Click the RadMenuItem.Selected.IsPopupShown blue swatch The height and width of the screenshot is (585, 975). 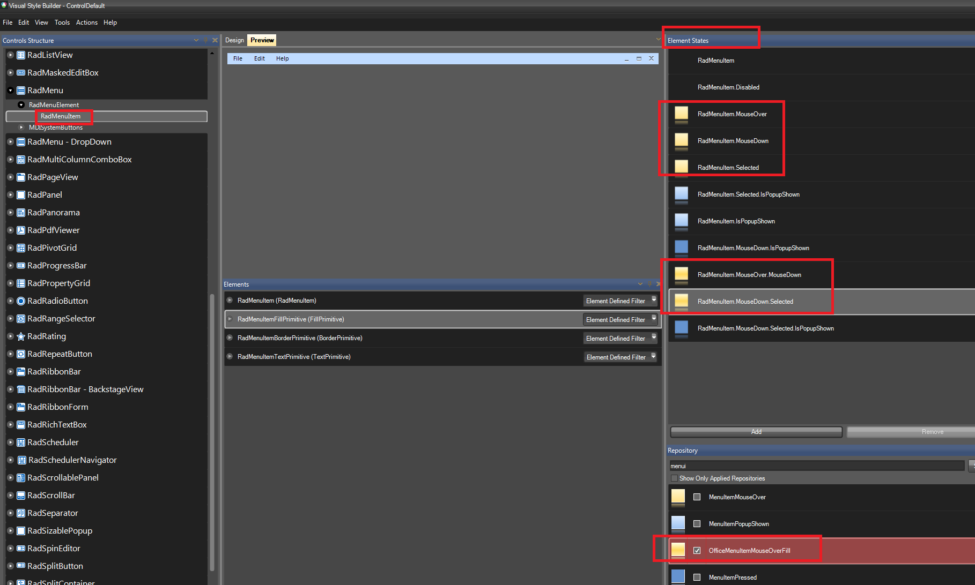coord(681,194)
